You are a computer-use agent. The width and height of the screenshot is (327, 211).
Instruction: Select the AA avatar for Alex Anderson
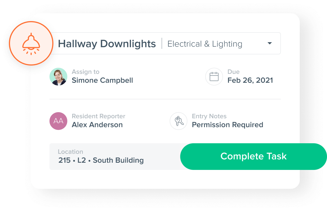click(58, 121)
